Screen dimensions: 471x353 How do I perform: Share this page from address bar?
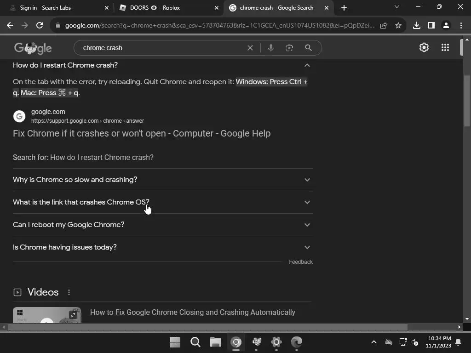(x=384, y=26)
